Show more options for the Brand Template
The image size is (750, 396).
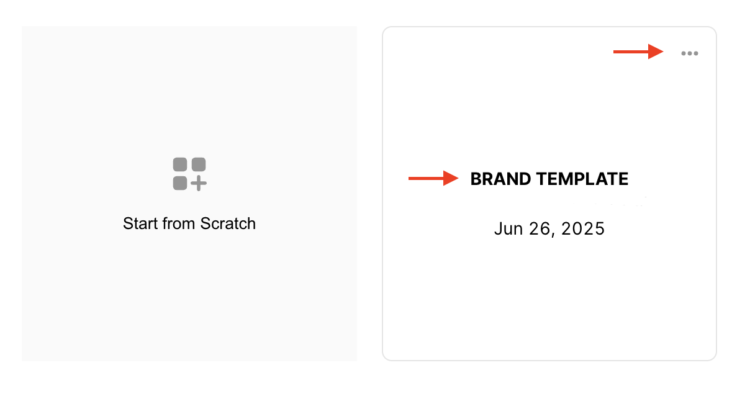pyautogui.click(x=689, y=53)
